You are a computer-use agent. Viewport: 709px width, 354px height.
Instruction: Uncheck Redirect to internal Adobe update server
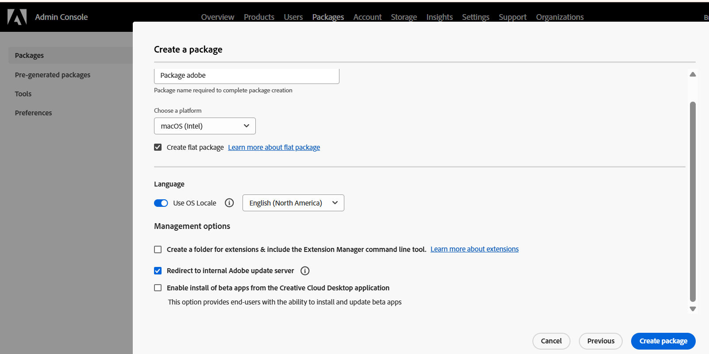coord(158,270)
